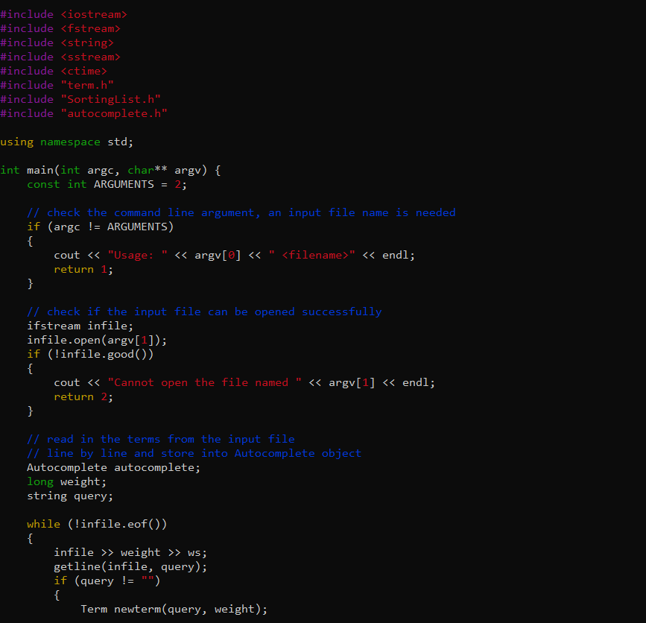Click the line 'if (query != "")'
The height and width of the screenshot is (623, 646).
point(107,581)
